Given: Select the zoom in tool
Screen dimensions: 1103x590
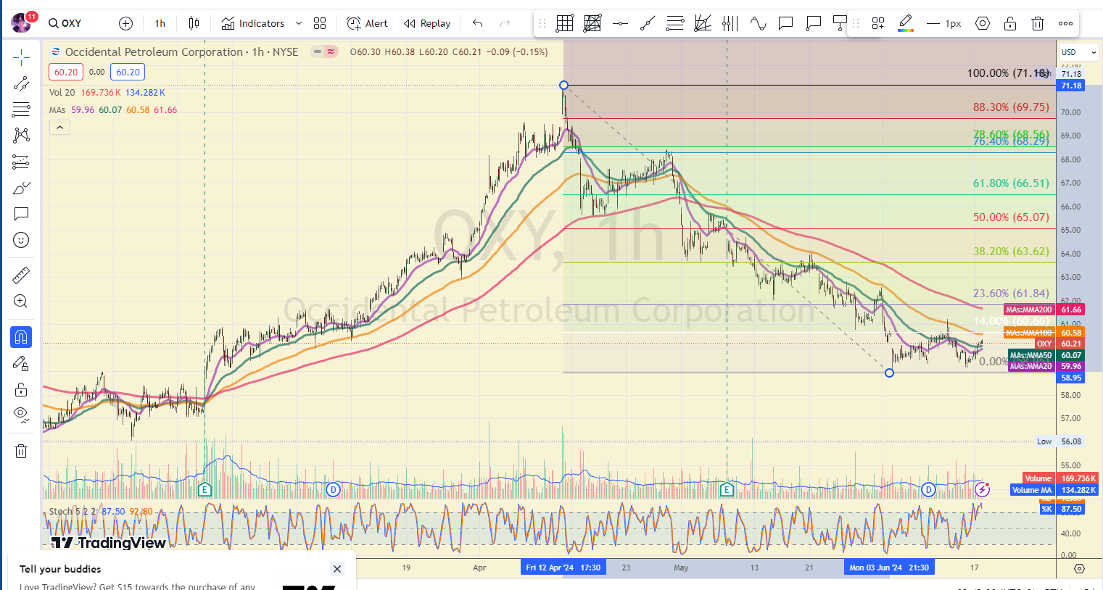Looking at the screenshot, I should 21,302.
